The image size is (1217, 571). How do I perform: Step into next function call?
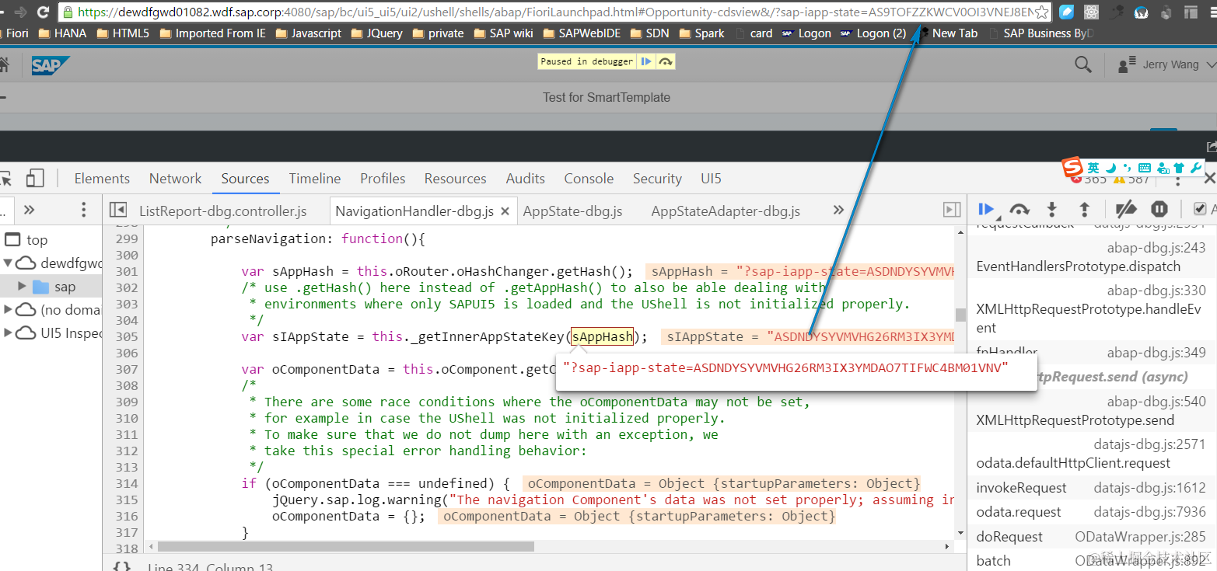pos(1051,209)
